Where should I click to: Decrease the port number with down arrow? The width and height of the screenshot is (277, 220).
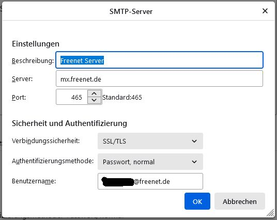click(x=94, y=100)
